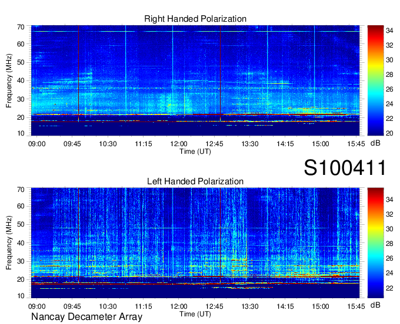
Task: Click the 70 MHz tick of top plot
Action: click(21, 27)
